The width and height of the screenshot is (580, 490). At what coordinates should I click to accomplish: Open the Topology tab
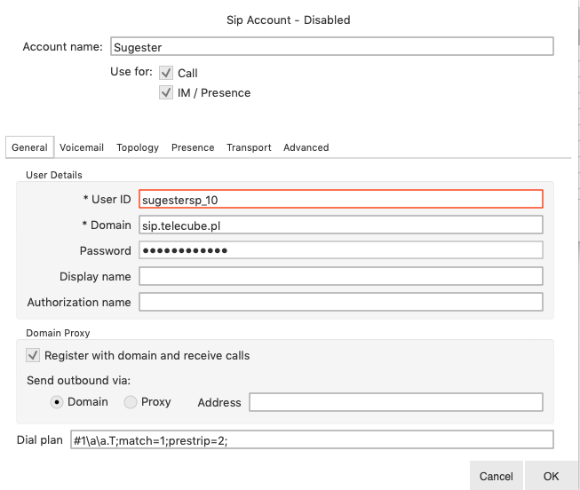pos(138,147)
